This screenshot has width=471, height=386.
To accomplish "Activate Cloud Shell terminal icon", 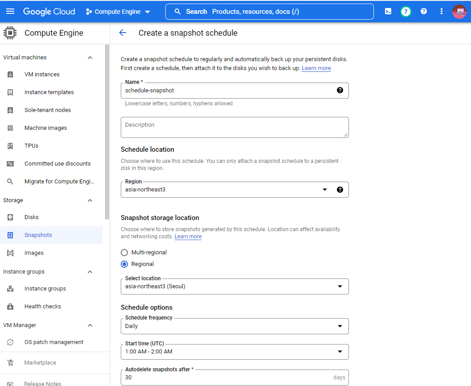I will pos(388,12).
